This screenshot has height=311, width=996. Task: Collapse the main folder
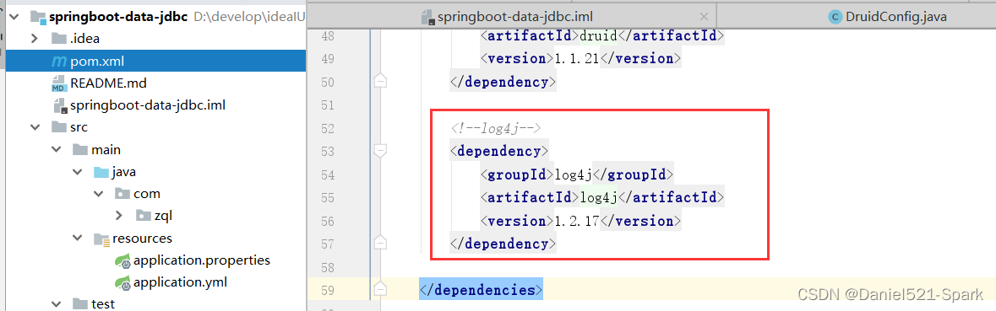pos(57,150)
